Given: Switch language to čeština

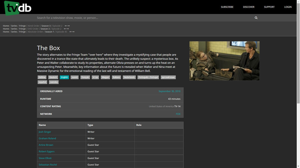Looking at the screenshot, I should click(x=42, y=77).
